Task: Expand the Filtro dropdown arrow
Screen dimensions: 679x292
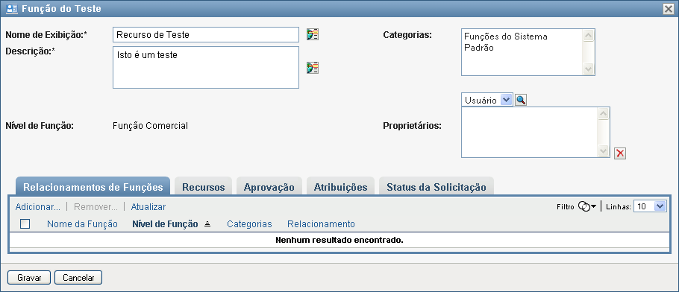Action: (594, 207)
